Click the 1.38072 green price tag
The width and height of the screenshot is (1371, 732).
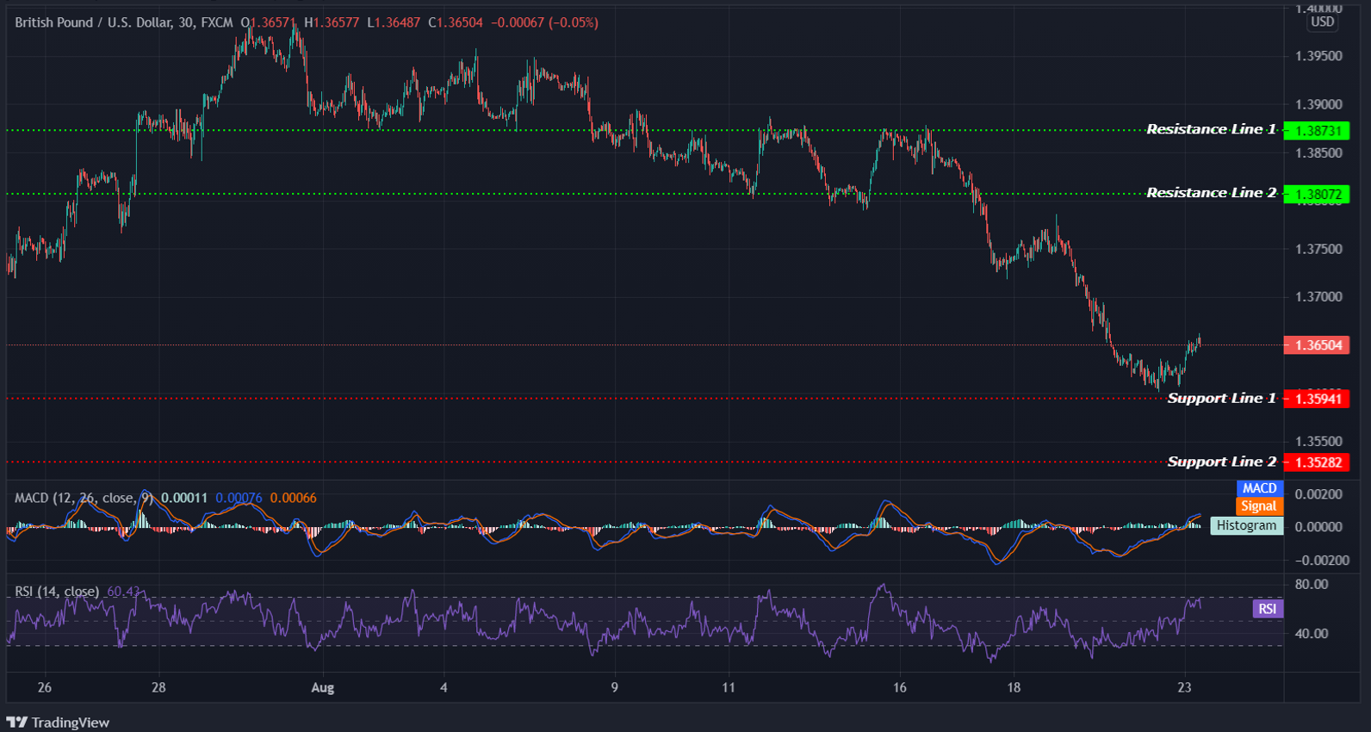click(x=1317, y=195)
